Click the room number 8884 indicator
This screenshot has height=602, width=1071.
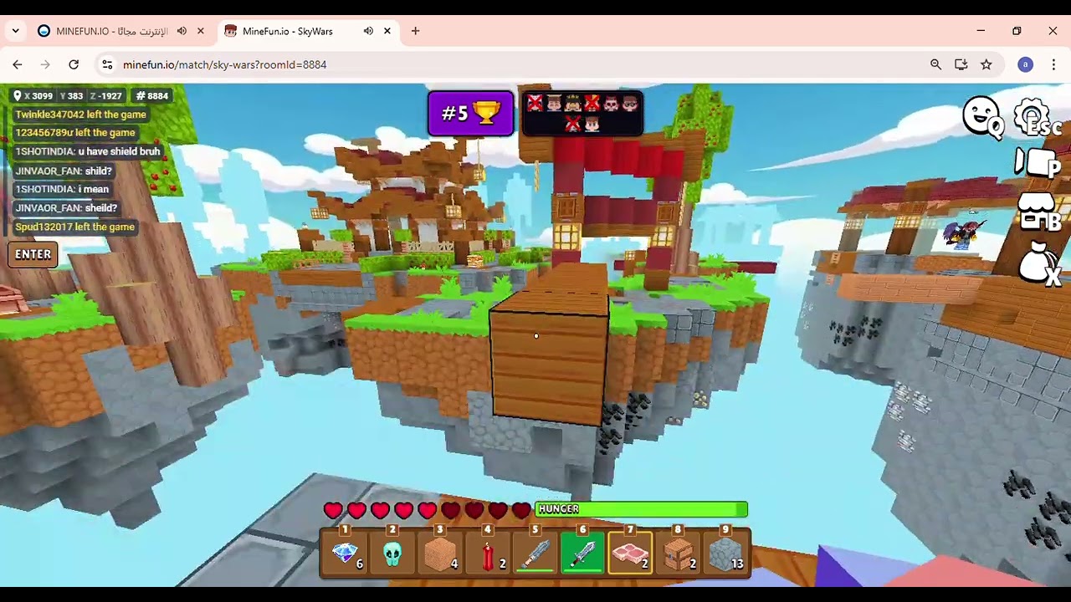tap(152, 95)
